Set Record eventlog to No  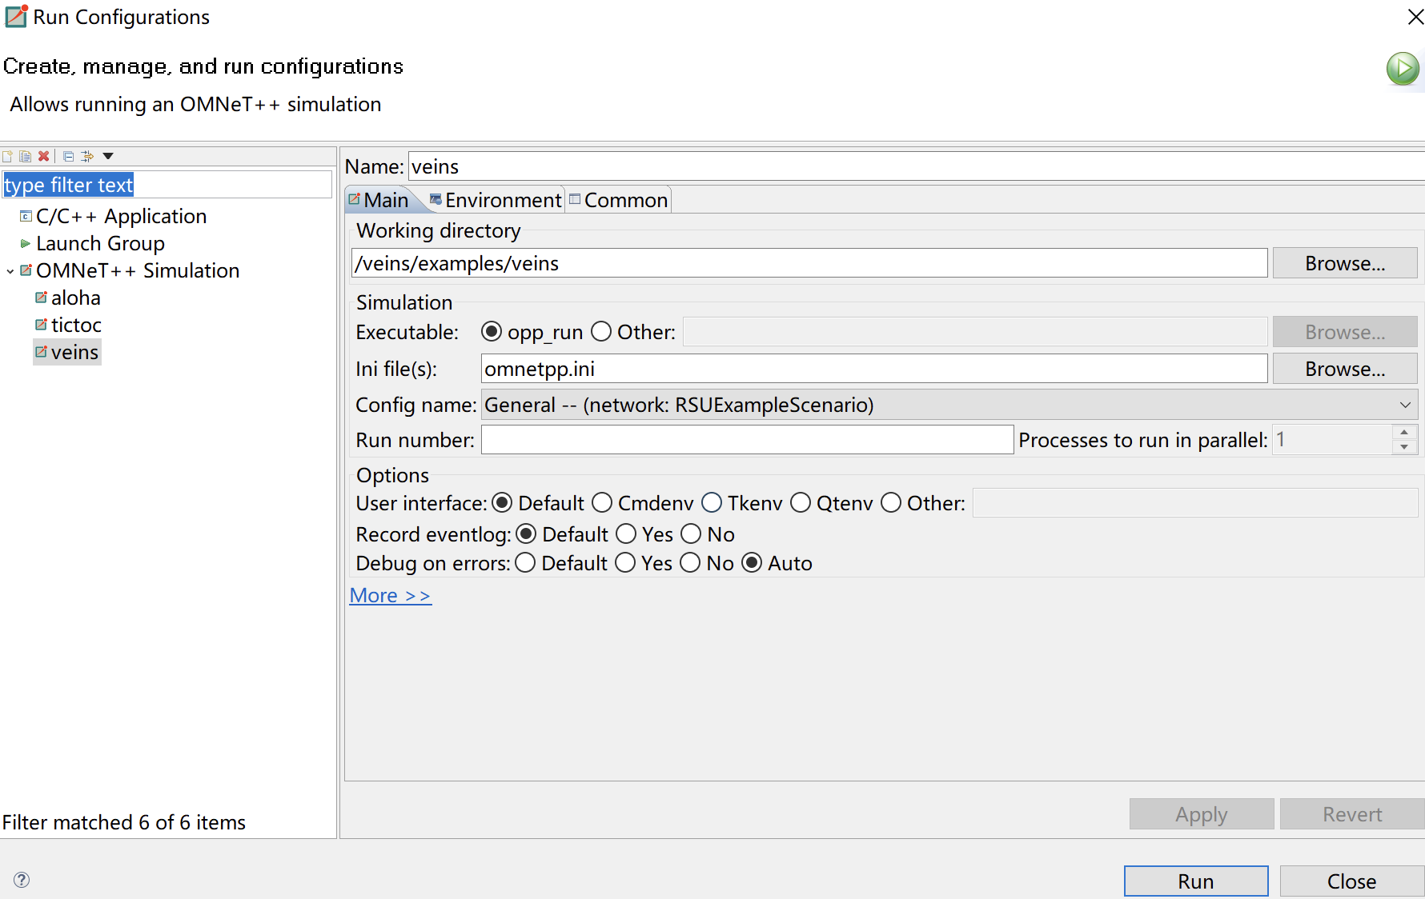[x=691, y=534]
